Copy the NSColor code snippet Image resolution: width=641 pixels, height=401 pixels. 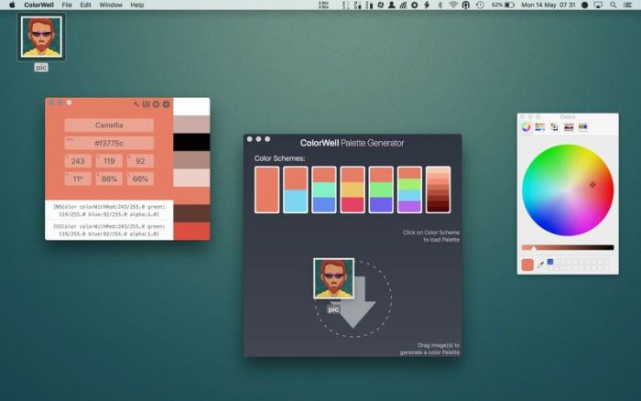pyautogui.click(x=109, y=210)
